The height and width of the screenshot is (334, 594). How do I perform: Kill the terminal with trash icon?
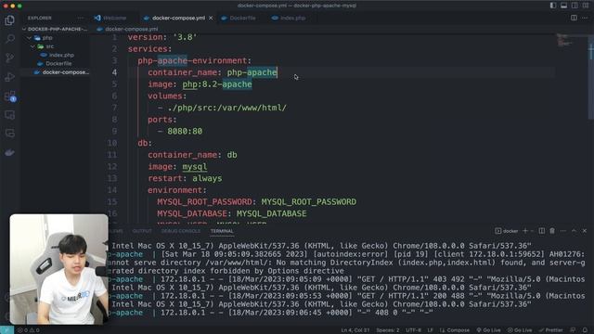[552, 231]
